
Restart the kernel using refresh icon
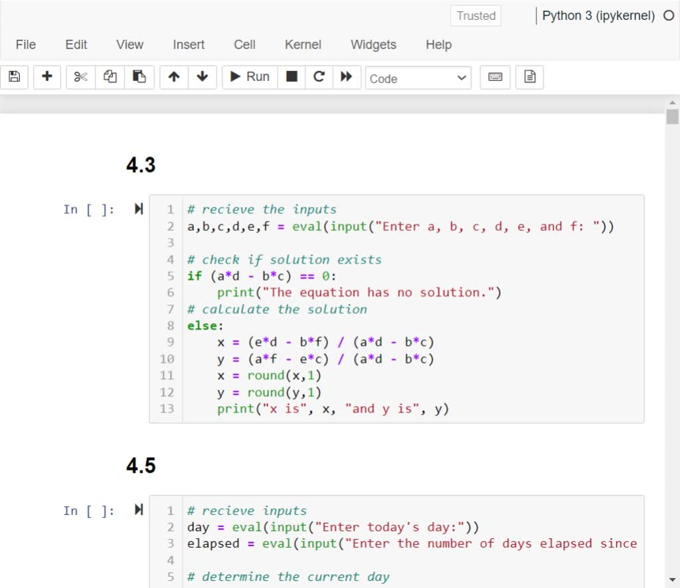[318, 76]
